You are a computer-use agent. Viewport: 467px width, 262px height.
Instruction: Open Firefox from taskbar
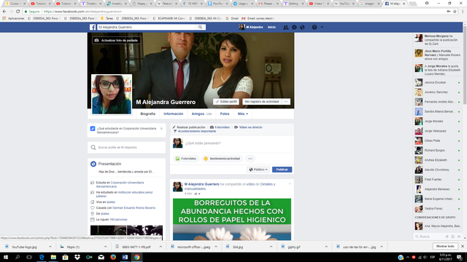[x=113, y=257]
